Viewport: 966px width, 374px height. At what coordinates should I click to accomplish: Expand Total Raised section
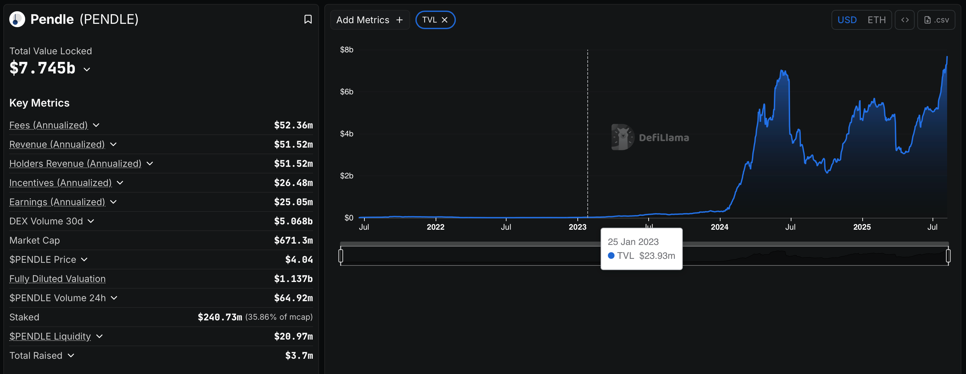71,355
